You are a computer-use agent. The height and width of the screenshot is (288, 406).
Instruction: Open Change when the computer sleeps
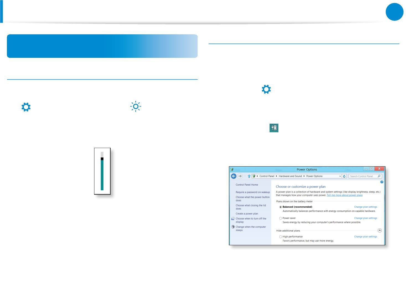coord(251,229)
